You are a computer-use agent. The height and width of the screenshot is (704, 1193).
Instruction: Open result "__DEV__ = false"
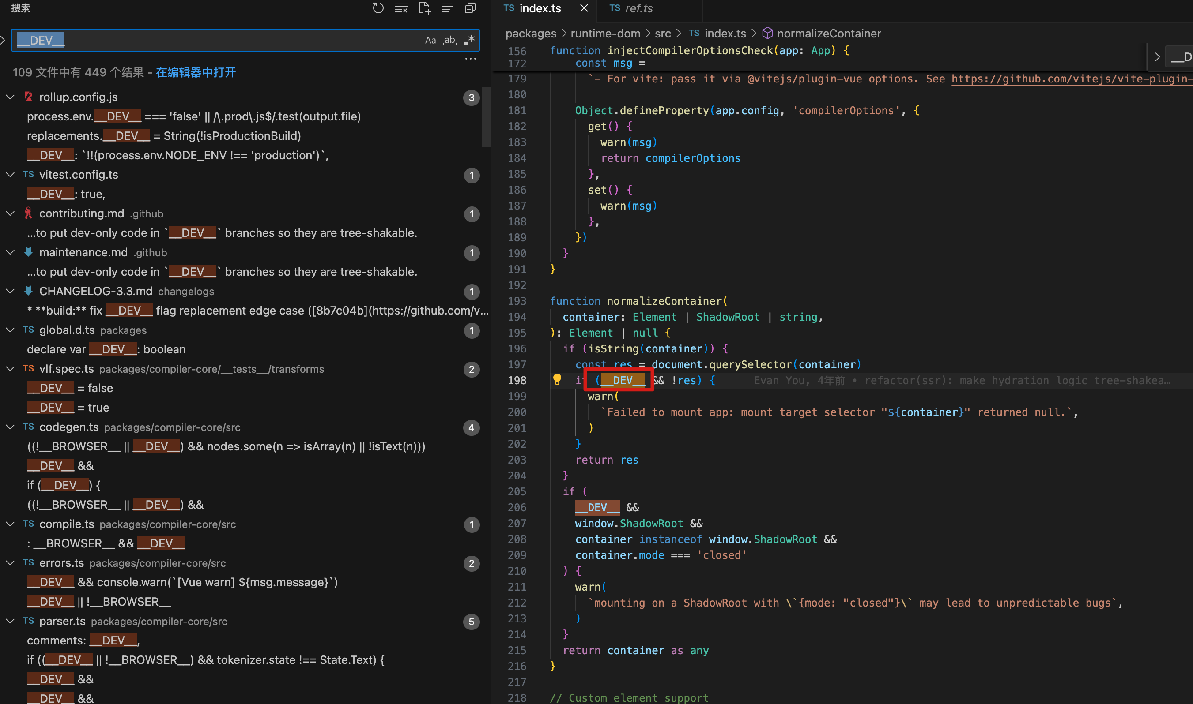70,389
